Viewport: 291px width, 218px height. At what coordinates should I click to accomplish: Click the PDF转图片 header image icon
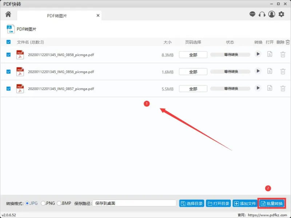[x=11, y=29]
